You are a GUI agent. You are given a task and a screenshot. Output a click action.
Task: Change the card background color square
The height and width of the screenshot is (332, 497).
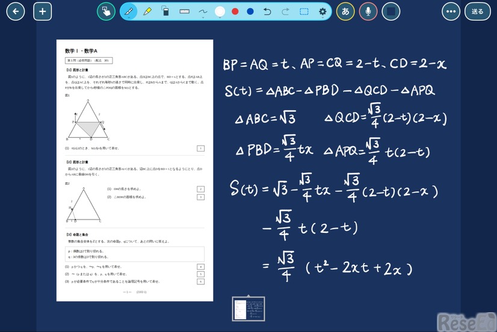(391, 11)
